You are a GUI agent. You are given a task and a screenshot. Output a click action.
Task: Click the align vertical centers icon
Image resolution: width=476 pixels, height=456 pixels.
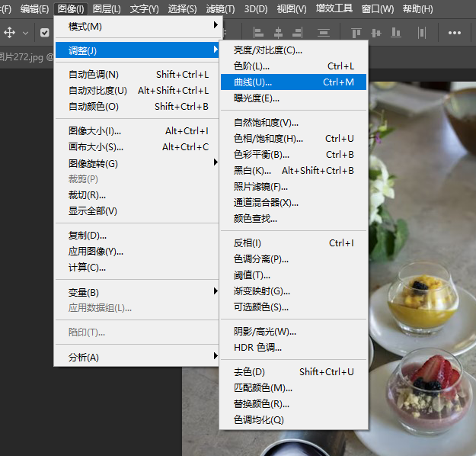click(375, 33)
